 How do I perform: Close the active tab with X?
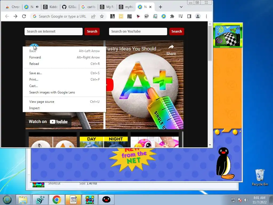(150, 7)
